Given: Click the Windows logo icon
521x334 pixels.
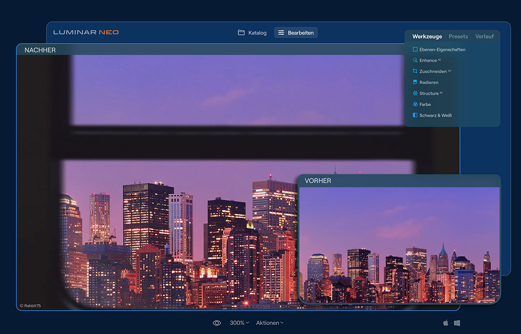Looking at the screenshot, I should point(457,323).
